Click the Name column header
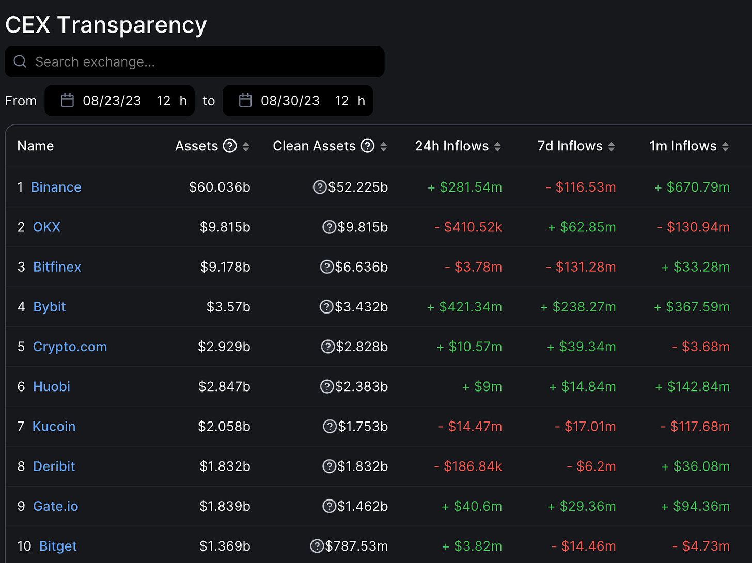The width and height of the screenshot is (752, 563). click(36, 146)
